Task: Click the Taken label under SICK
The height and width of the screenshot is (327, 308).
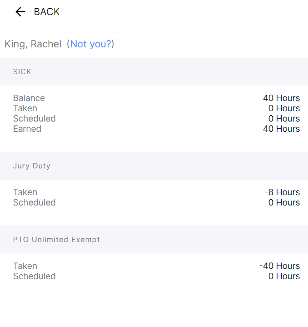Action: tap(25, 108)
